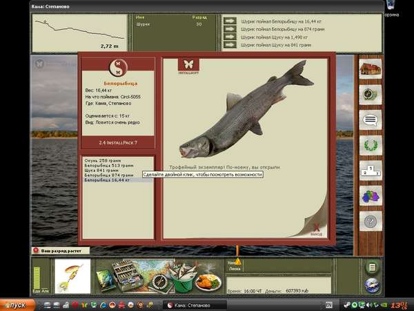Open the fish bucket keepnet
This screenshot has width=414, height=311.
click(183, 279)
